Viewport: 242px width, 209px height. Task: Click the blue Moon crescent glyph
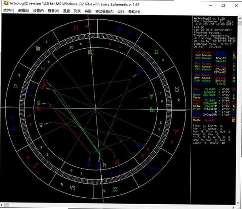tap(139, 72)
